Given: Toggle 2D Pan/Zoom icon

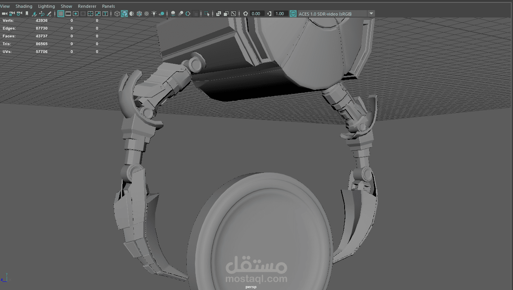Looking at the screenshot, I should (x=42, y=14).
